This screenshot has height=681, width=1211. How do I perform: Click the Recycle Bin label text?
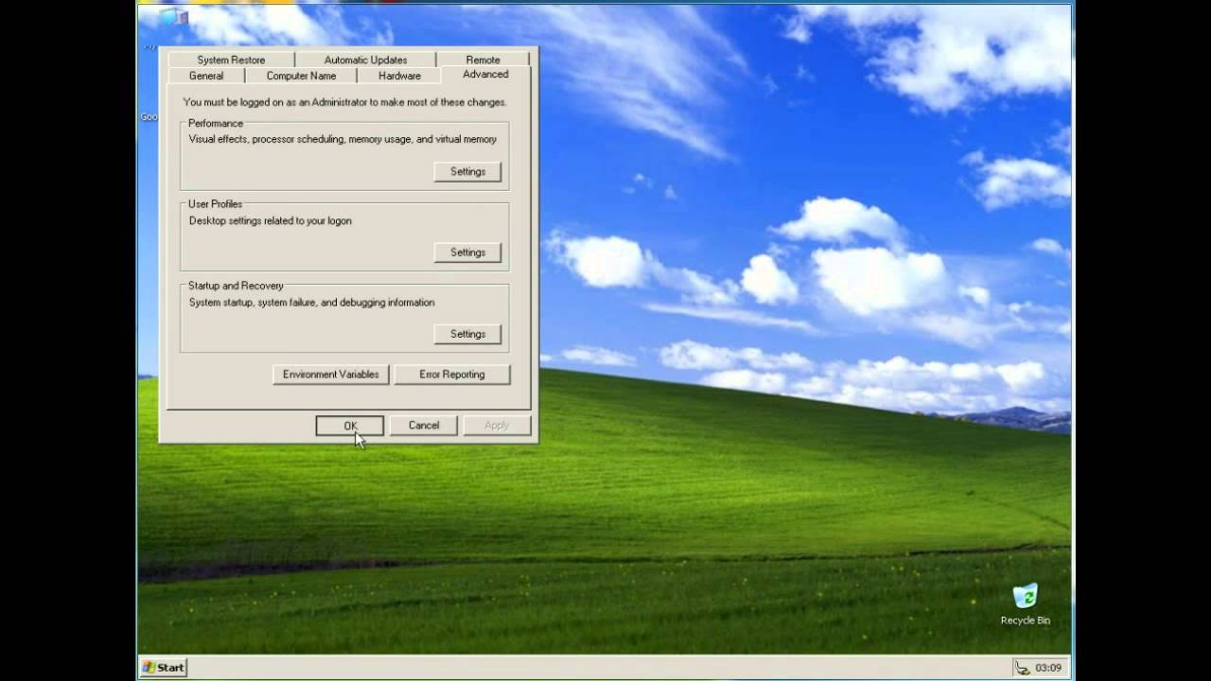(1026, 620)
